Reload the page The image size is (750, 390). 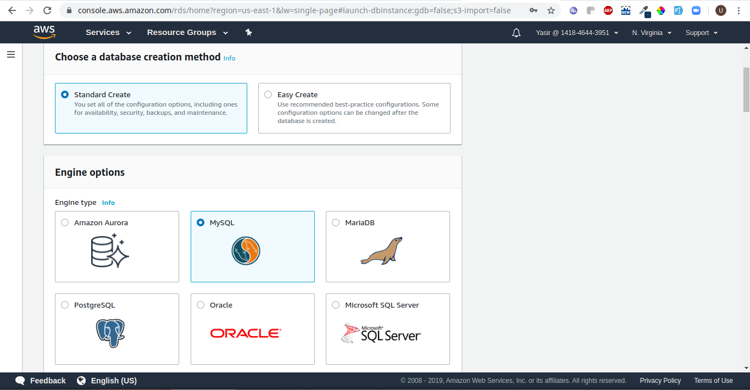[x=47, y=10]
